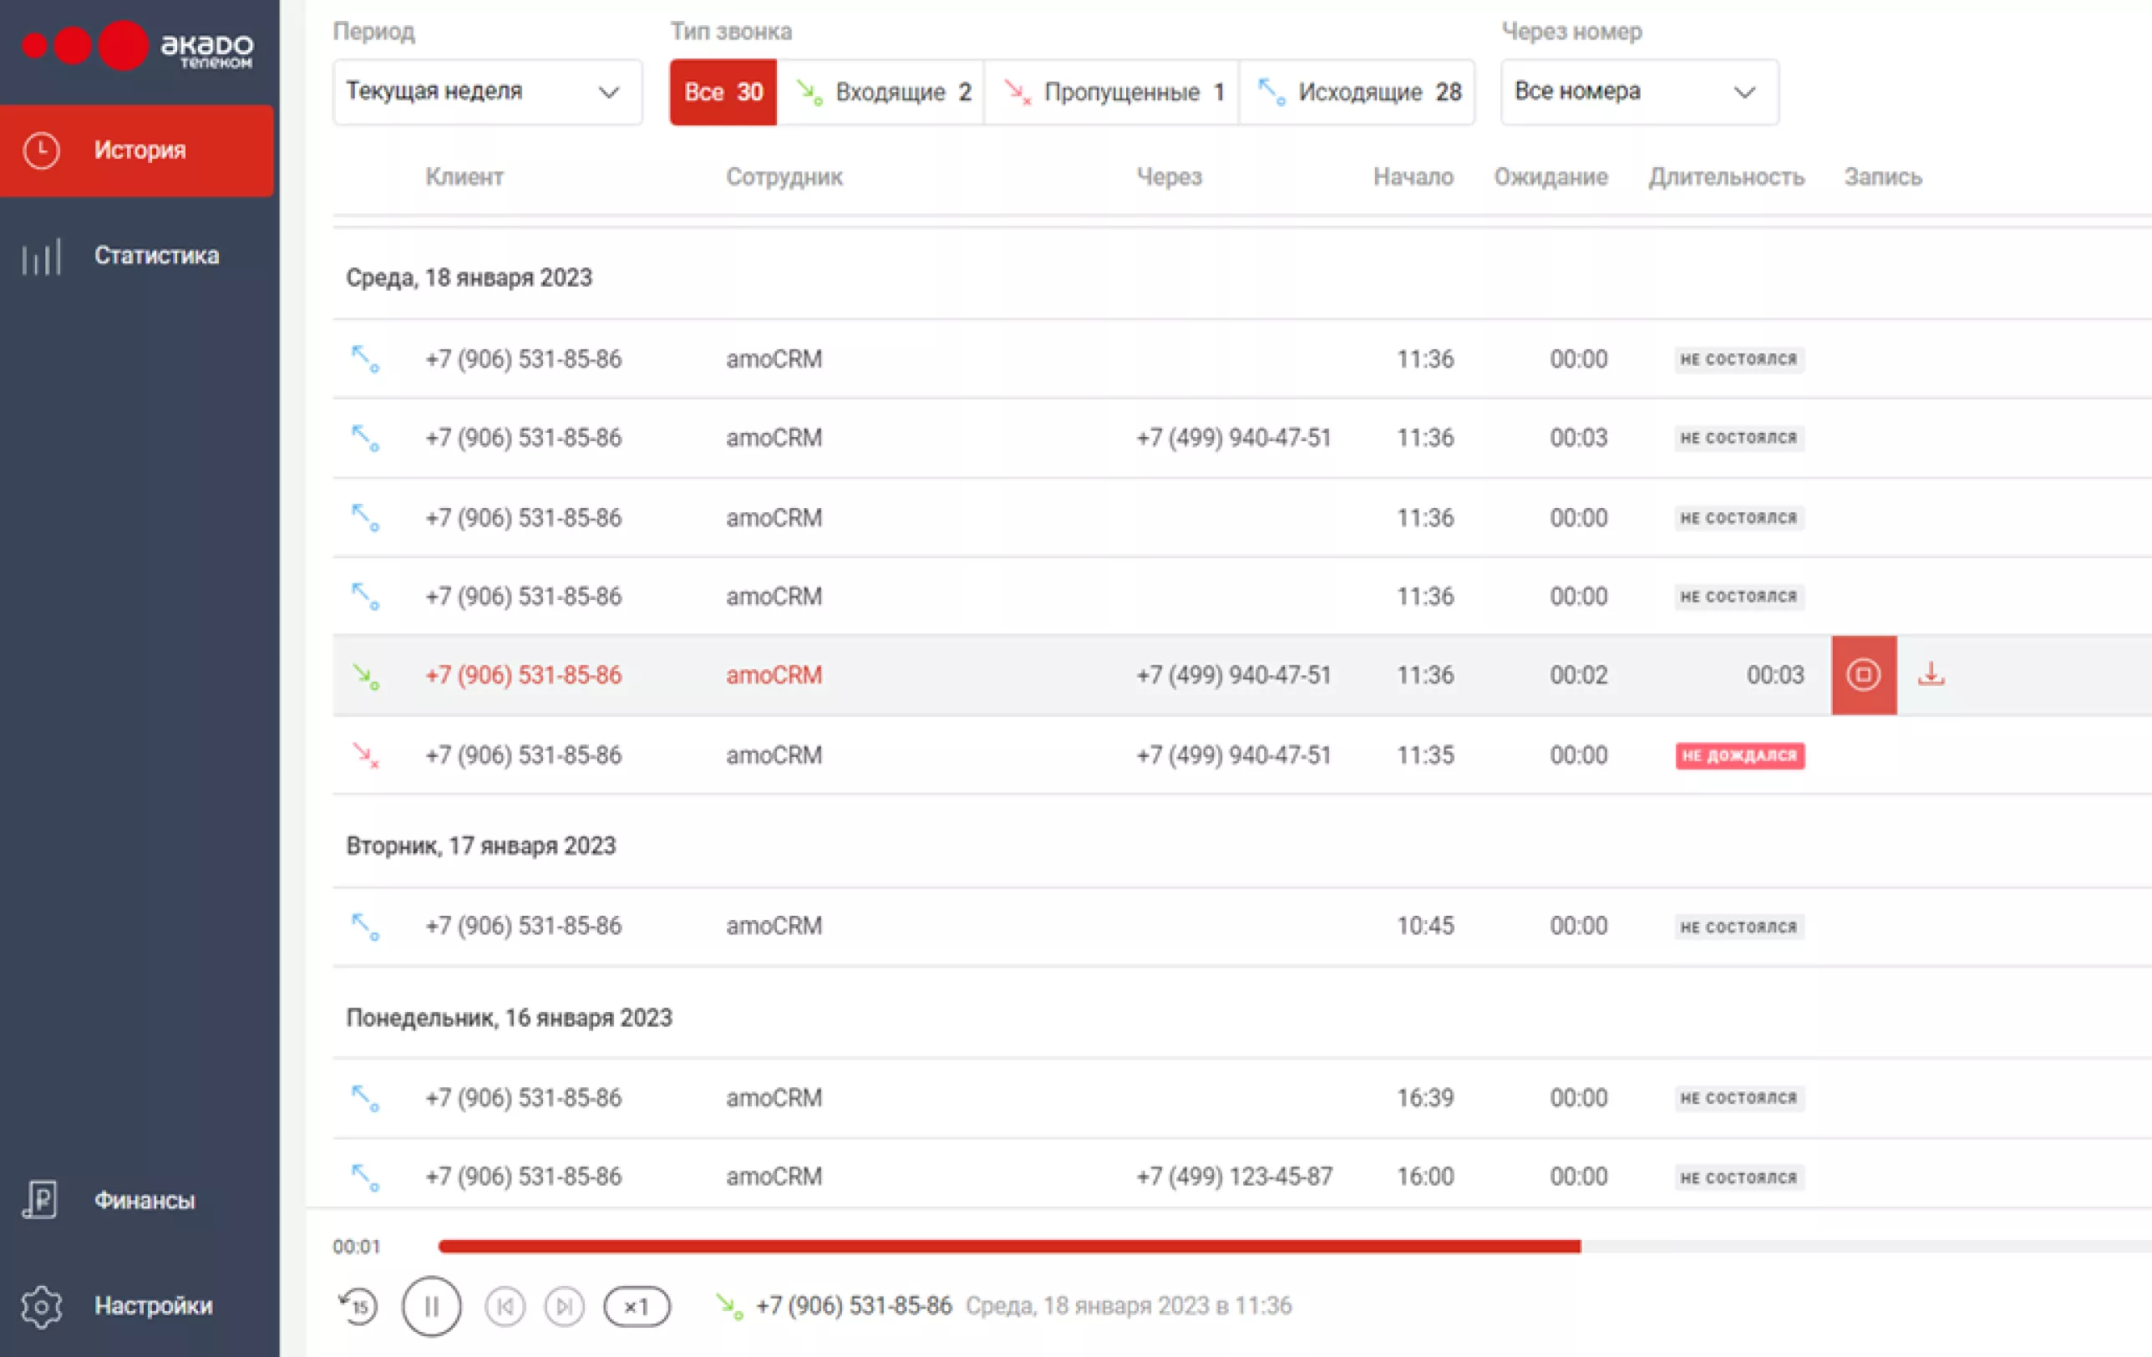Skip to the next recording
Viewport: 2152px width, 1357px height.
(x=564, y=1306)
